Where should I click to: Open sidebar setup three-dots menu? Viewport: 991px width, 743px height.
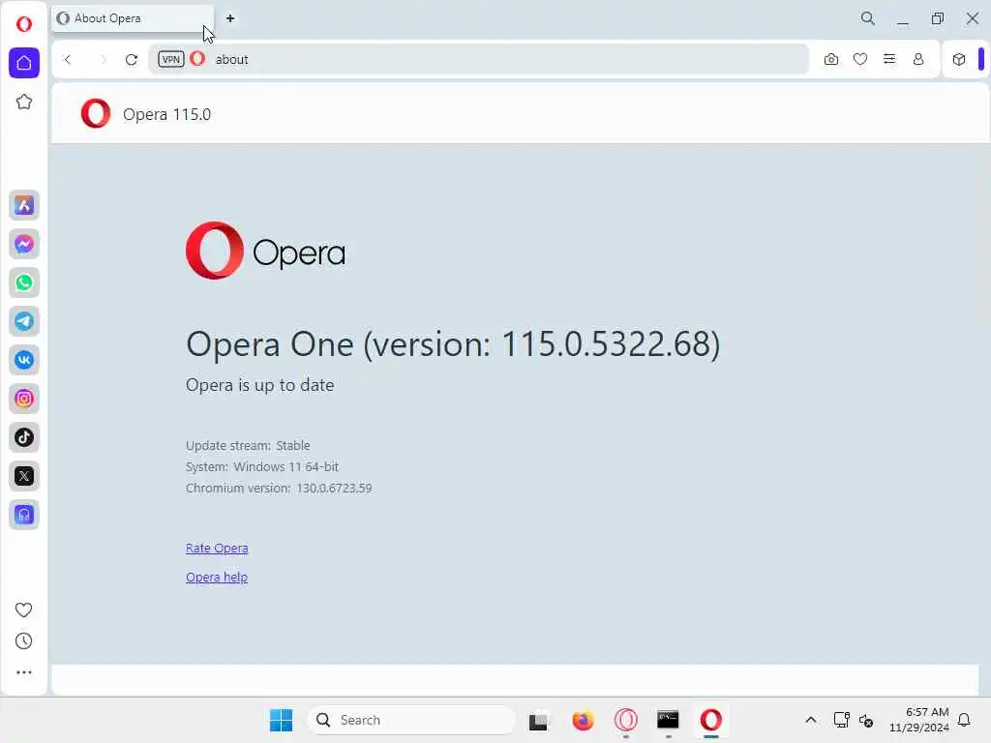23,672
